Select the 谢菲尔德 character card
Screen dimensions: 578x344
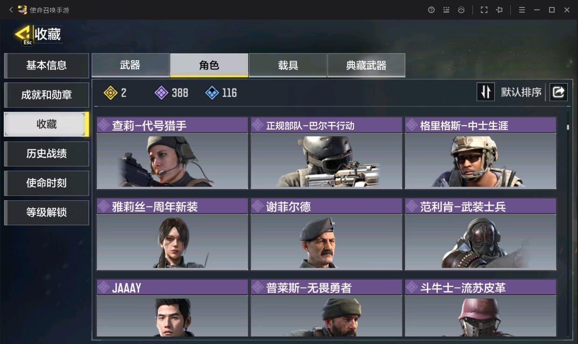[x=326, y=234]
